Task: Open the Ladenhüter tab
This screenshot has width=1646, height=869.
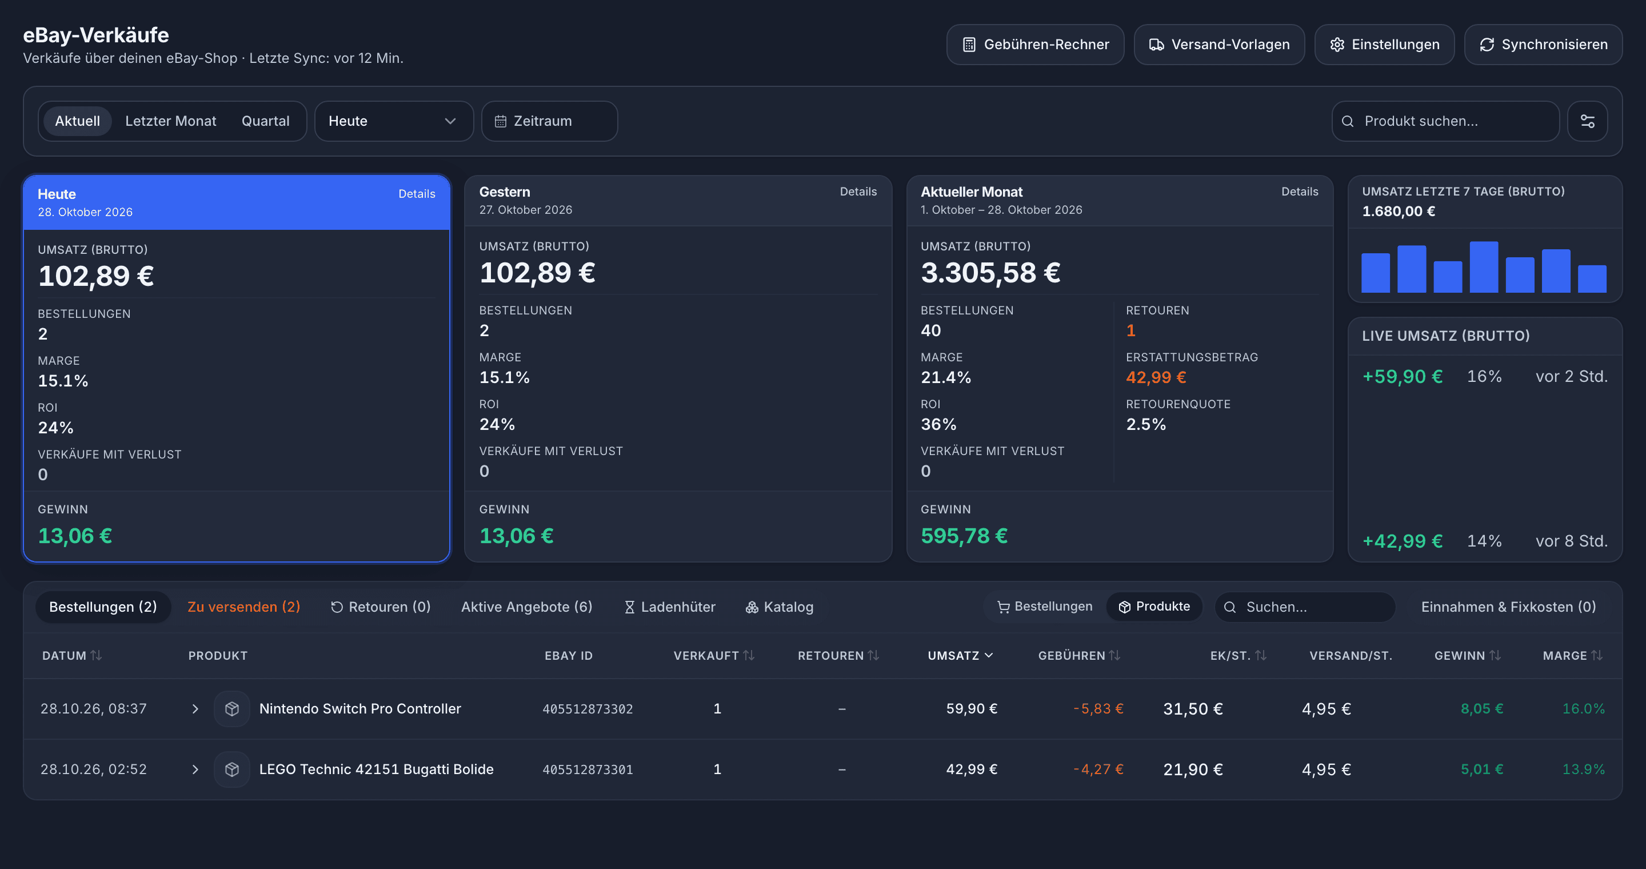Action: point(669,607)
